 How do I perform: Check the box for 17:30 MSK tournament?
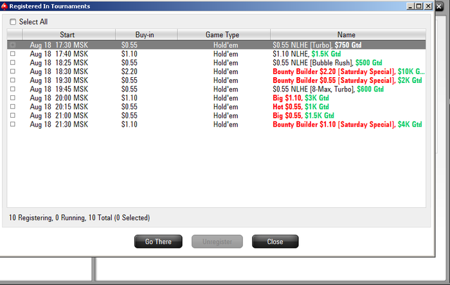(13, 45)
